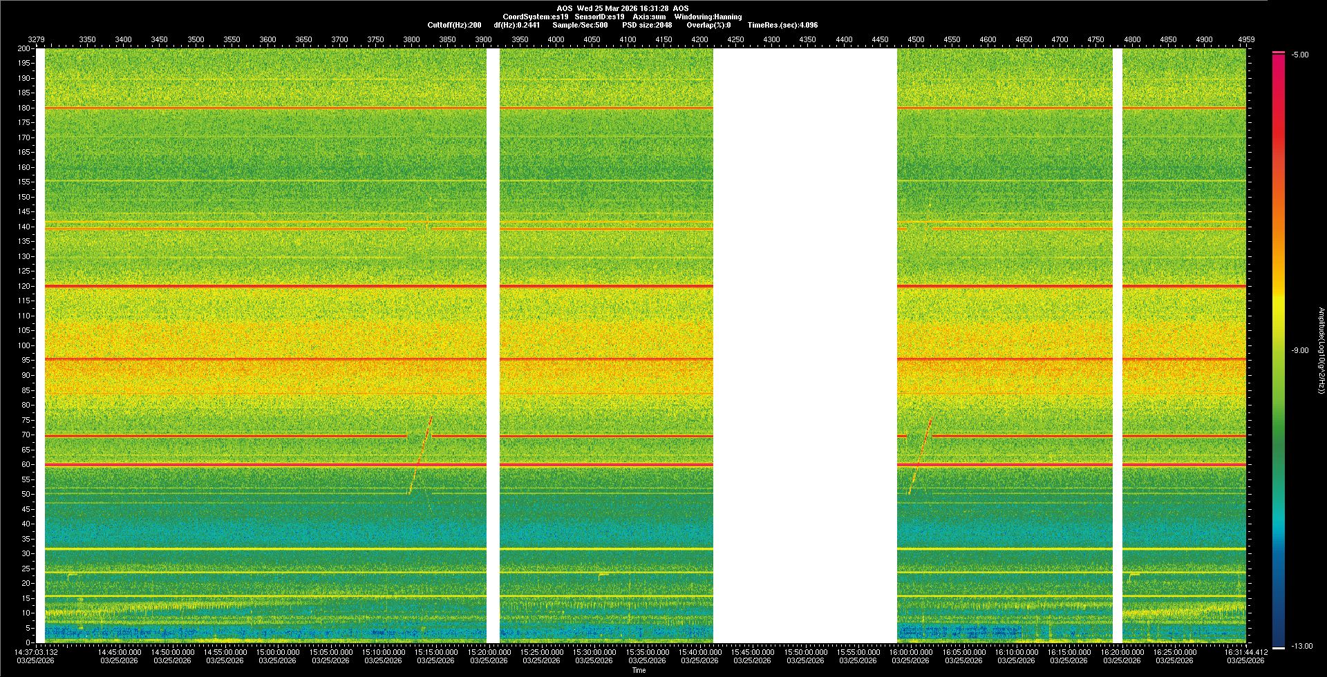Click the 14:37:03.132 start time label

tap(37, 651)
